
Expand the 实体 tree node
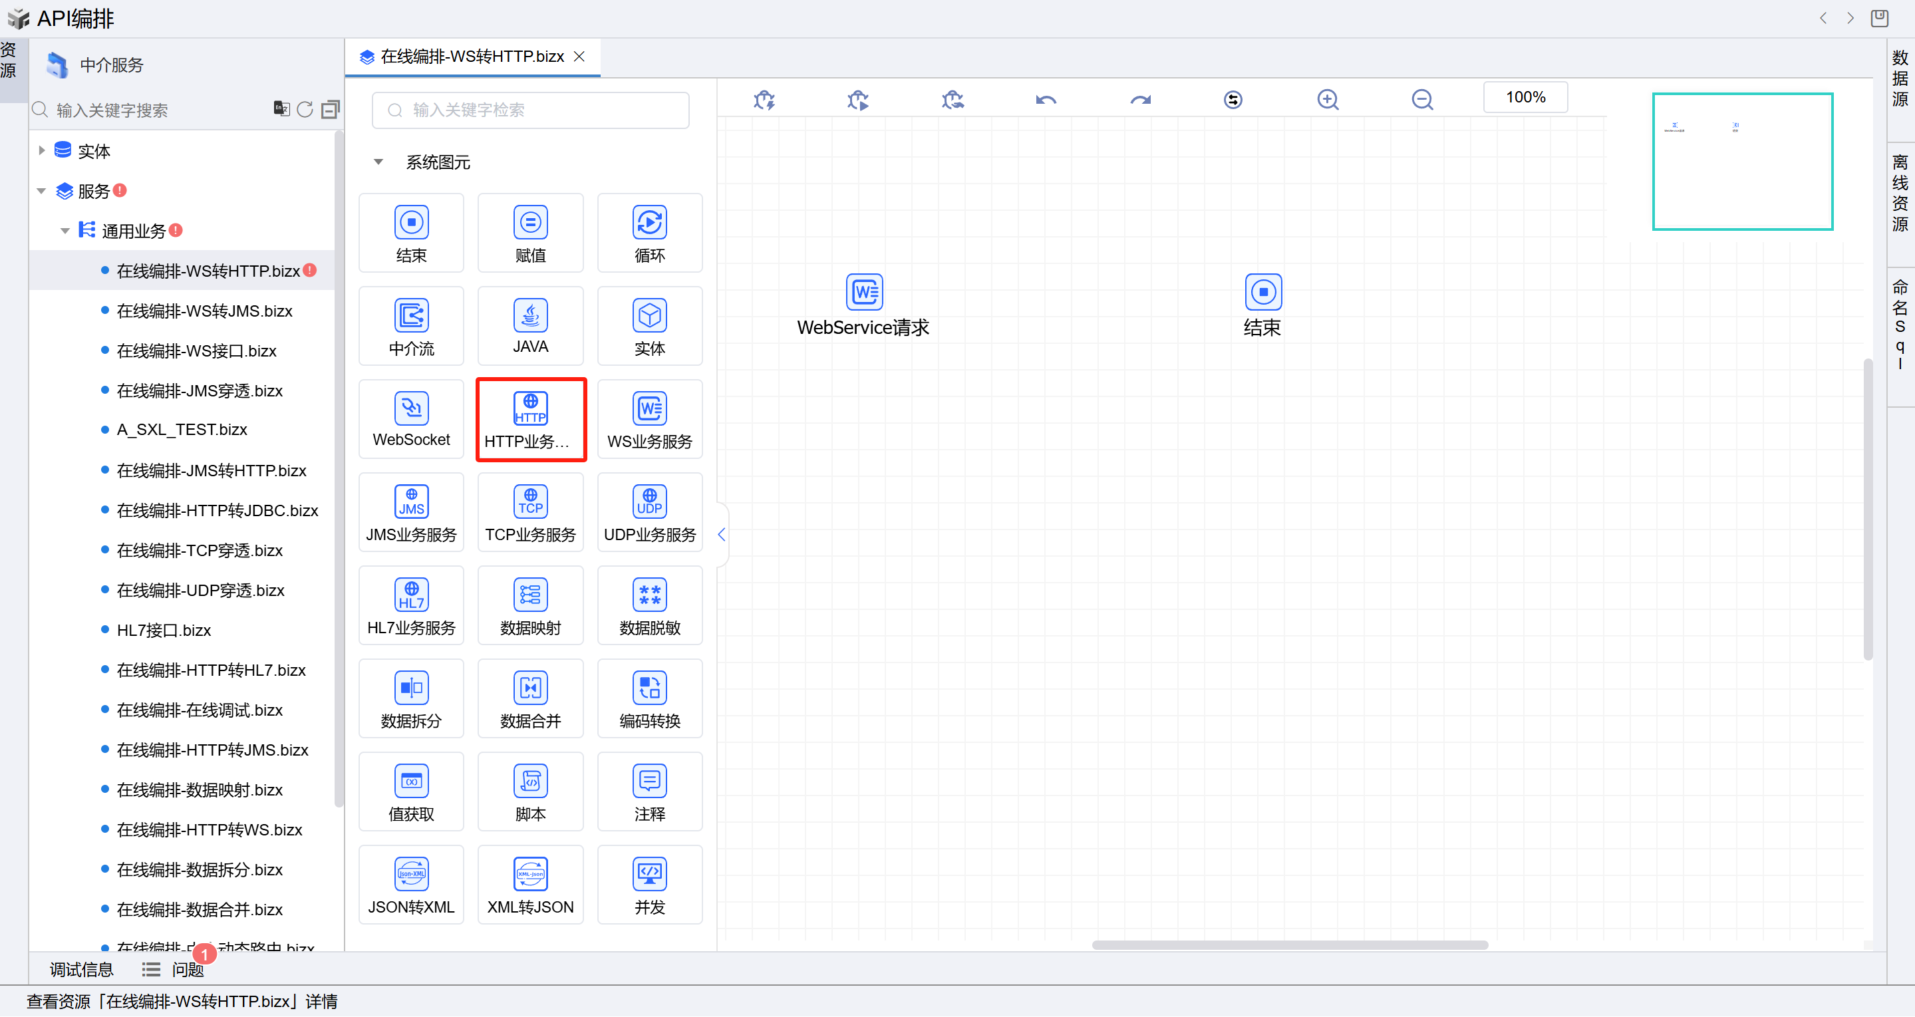(x=42, y=151)
